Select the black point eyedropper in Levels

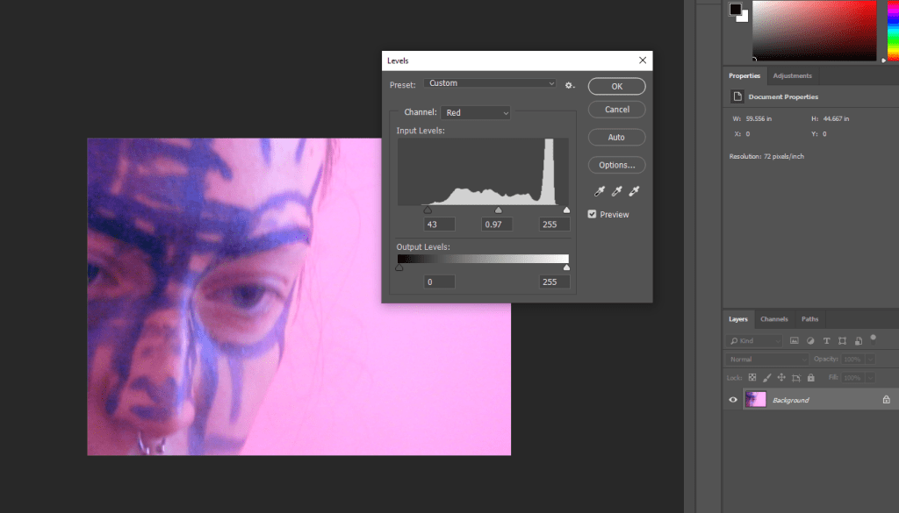click(600, 192)
